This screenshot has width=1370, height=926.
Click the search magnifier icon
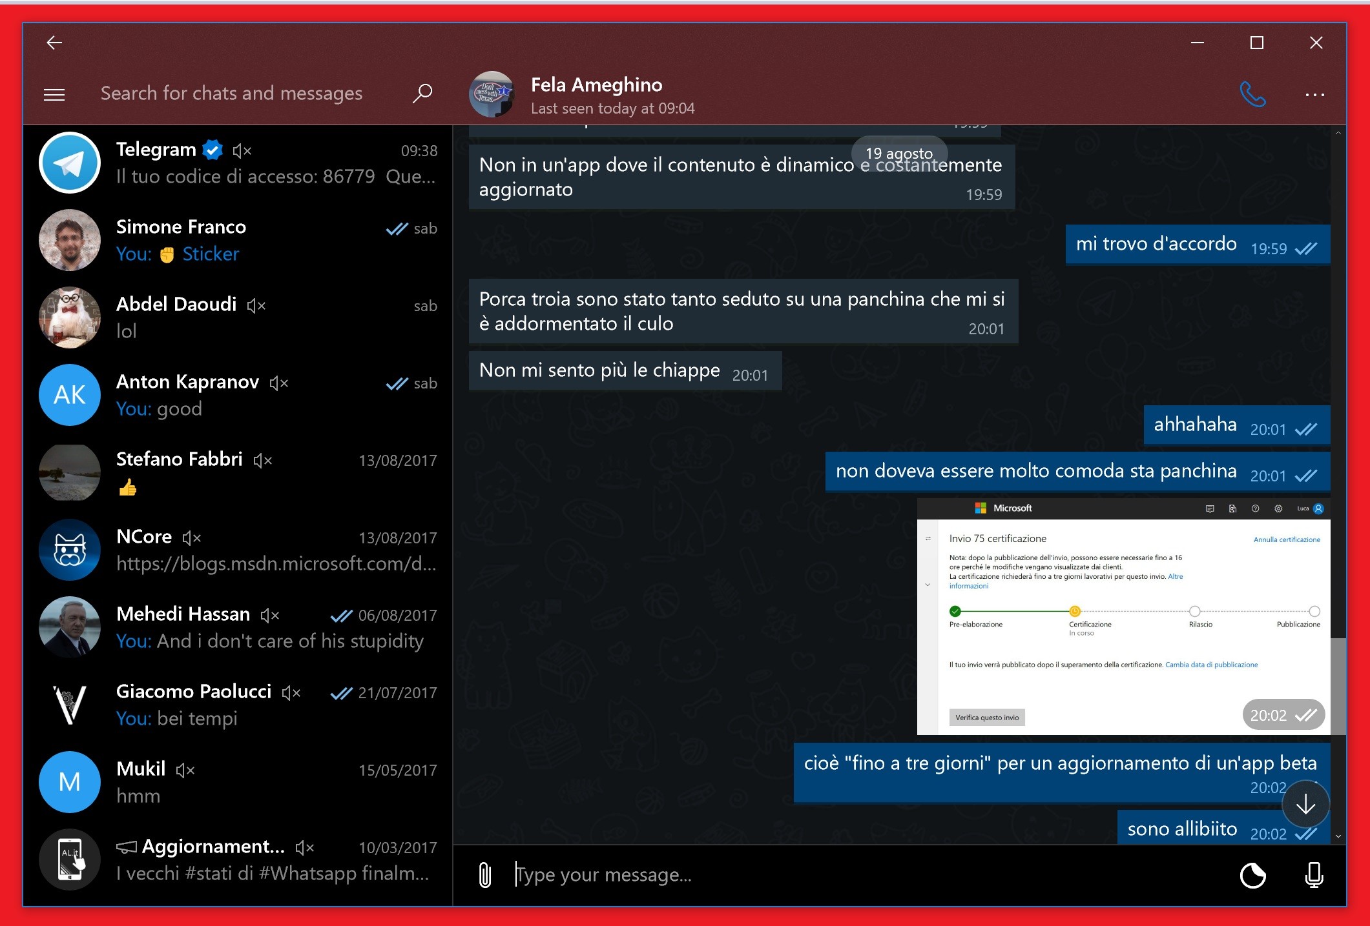tap(422, 94)
